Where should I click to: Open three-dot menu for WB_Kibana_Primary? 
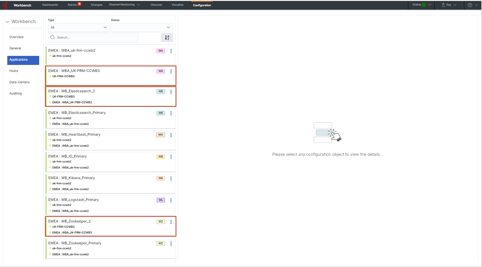[x=171, y=179]
